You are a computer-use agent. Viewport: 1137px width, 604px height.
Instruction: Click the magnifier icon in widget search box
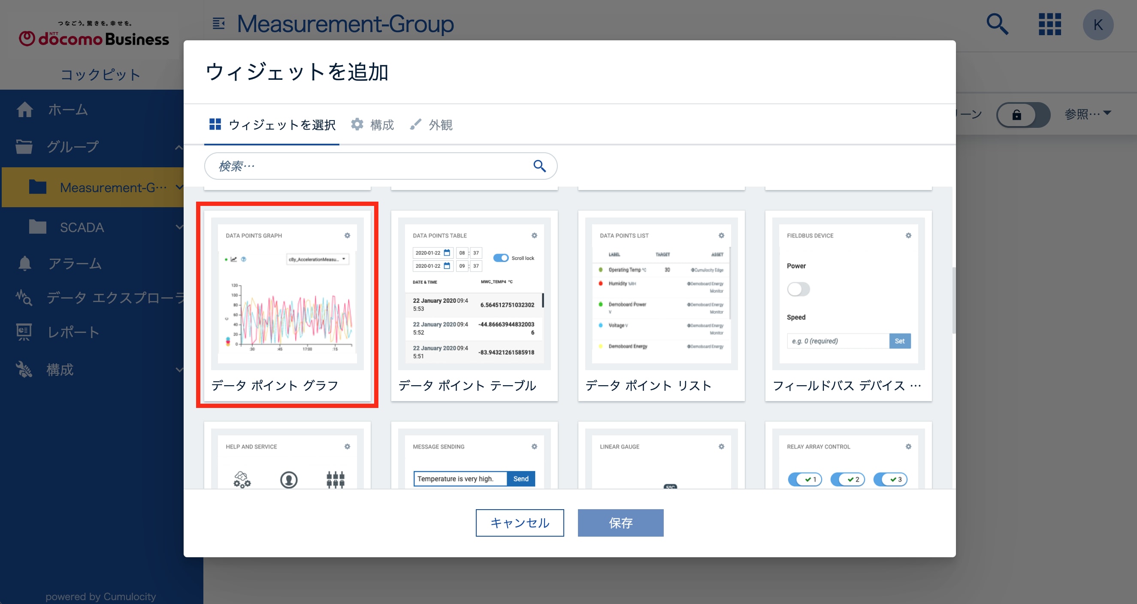click(x=539, y=166)
